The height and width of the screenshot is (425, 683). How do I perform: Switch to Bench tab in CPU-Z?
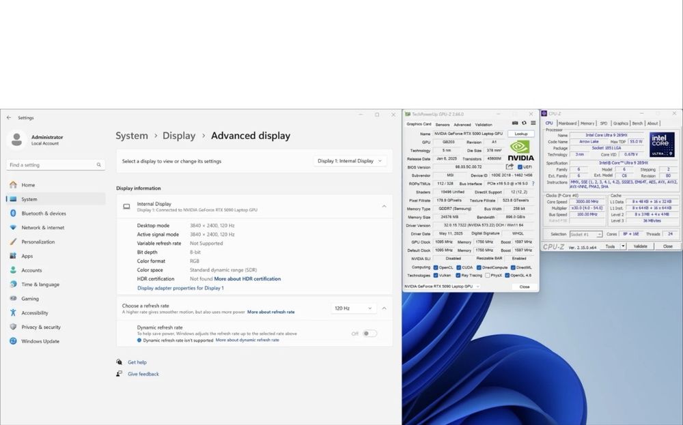tap(637, 123)
